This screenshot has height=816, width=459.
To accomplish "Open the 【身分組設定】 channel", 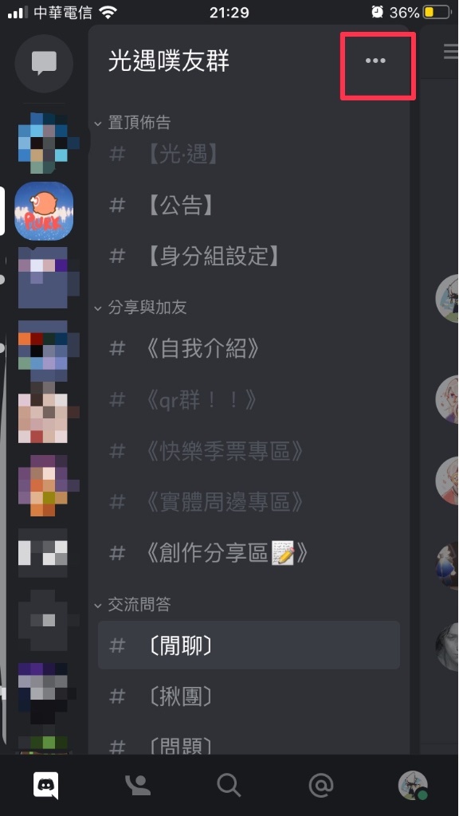I will coord(249,256).
